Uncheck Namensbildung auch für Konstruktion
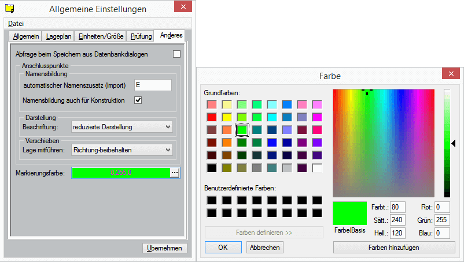The height and width of the screenshot is (262, 464). (138, 100)
